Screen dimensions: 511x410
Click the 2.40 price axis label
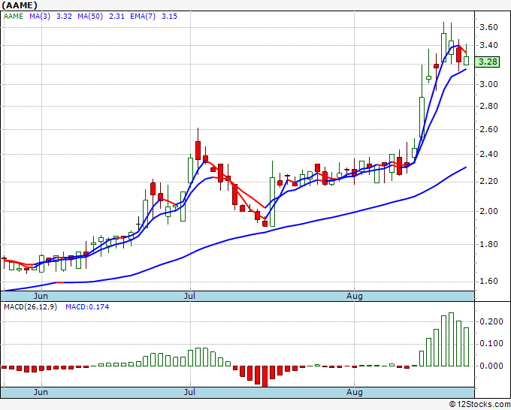(x=489, y=154)
